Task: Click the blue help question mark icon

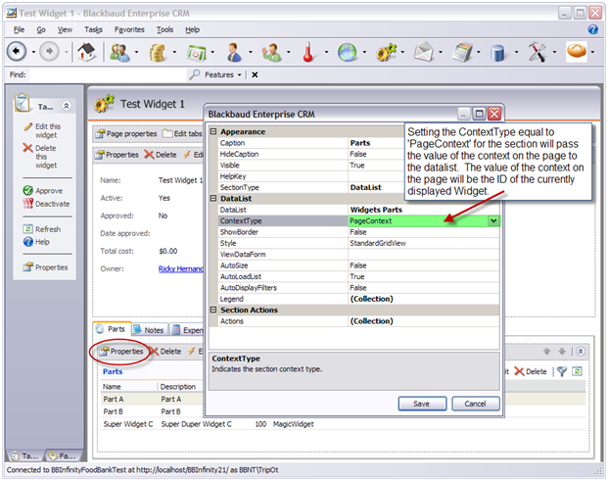Action: 593,29
